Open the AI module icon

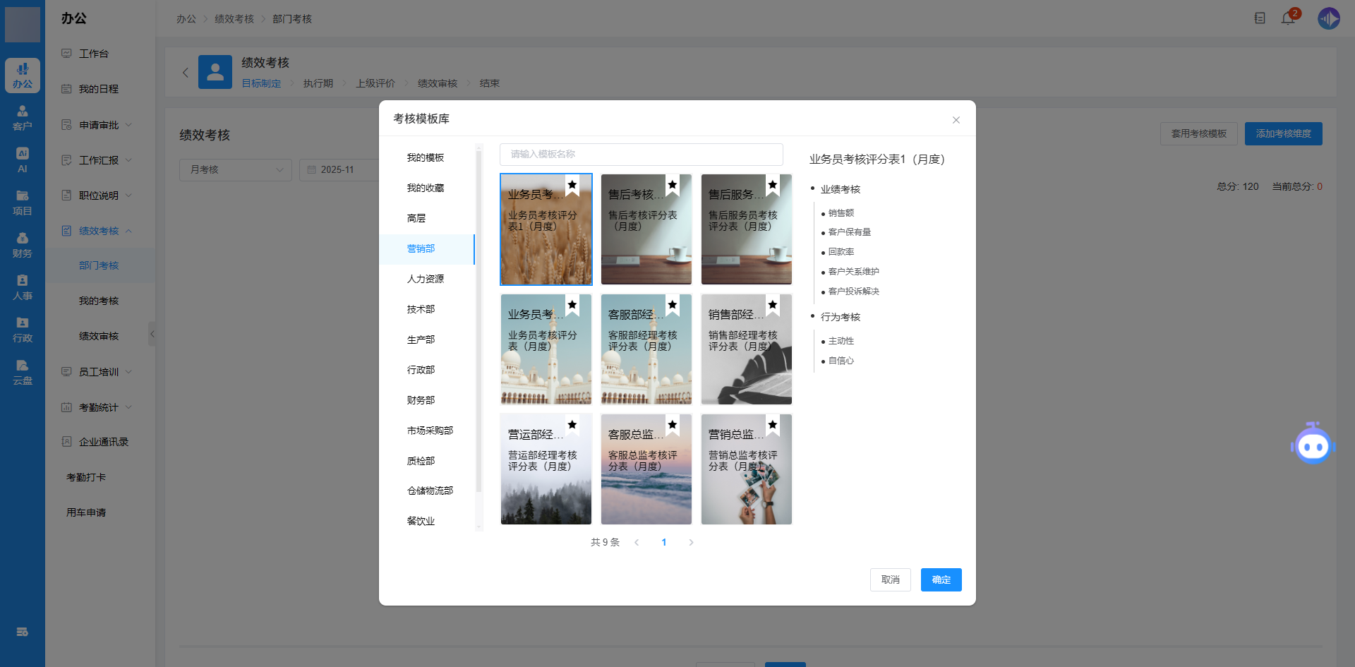pyautogui.click(x=23, y=160)
